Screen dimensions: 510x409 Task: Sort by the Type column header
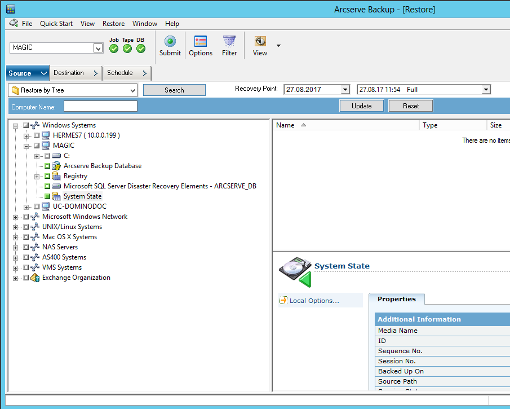pos(453,125)
